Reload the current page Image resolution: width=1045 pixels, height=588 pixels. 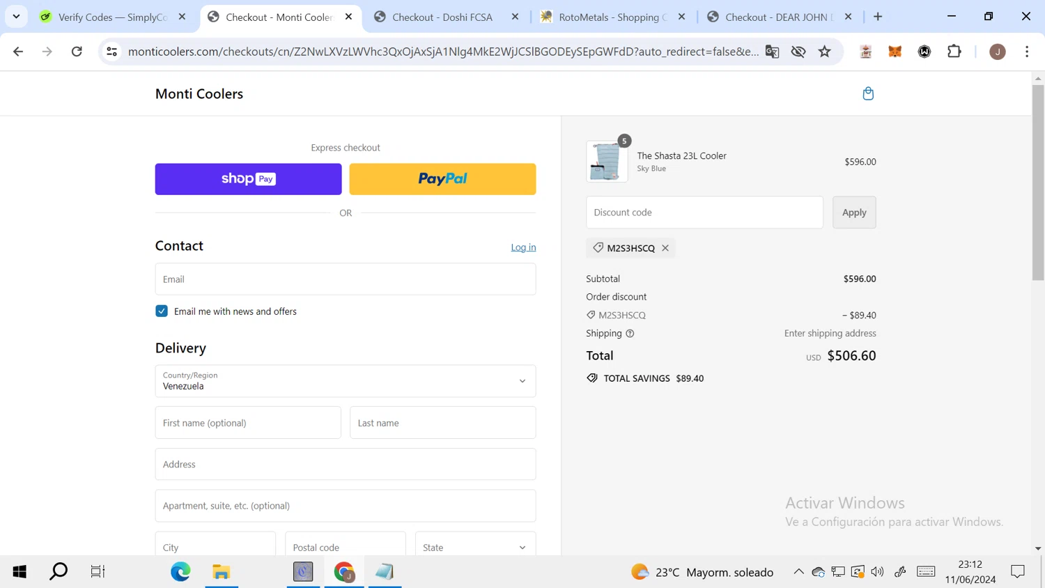(77, 52)
